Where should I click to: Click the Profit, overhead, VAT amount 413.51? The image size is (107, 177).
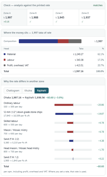[79, 65]
